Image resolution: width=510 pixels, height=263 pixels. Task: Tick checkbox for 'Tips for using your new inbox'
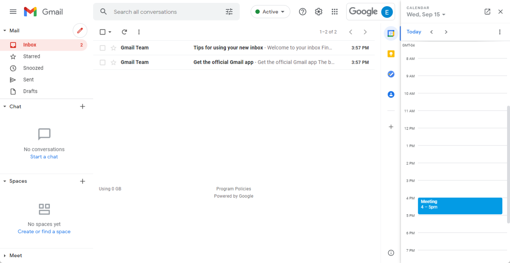click(103, 48)
